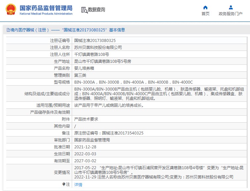Click the product name 婴儿培养箱 cell
The image size is (250, 191).
[84, 68]
